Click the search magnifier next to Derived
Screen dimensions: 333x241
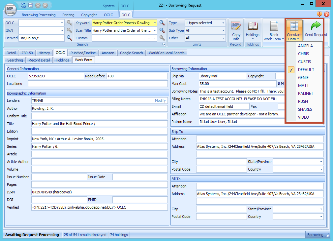[69, 38]
